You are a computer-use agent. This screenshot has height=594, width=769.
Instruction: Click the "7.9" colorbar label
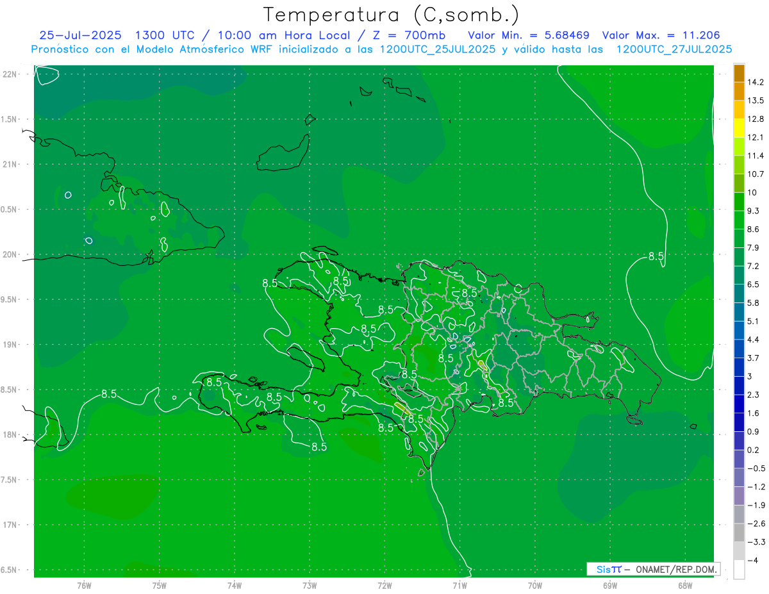753,248
